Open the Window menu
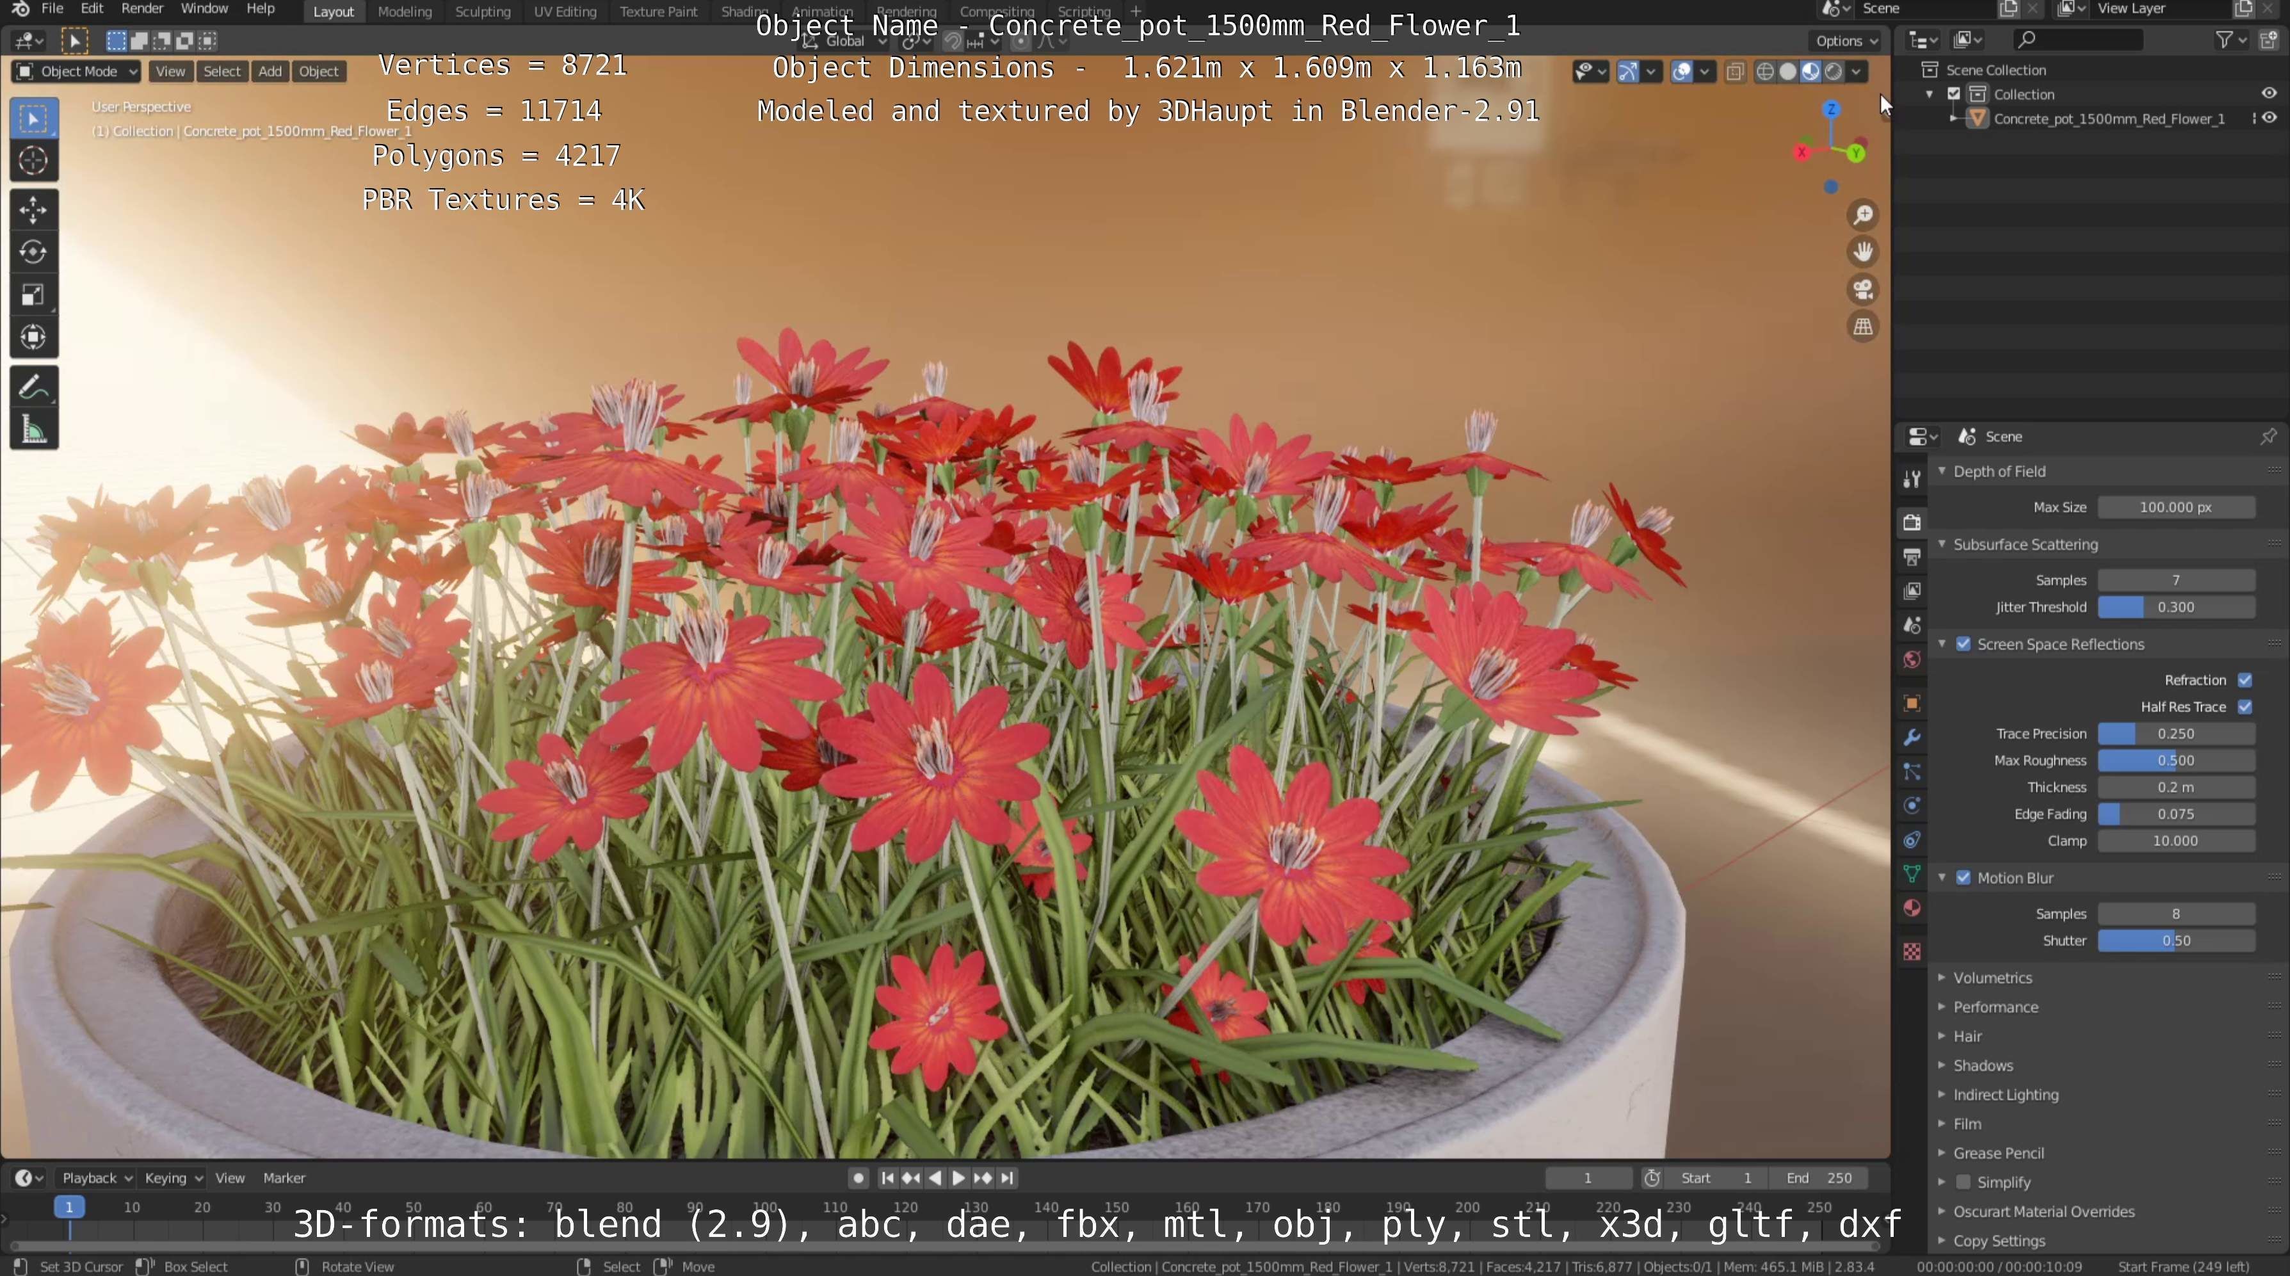Image resolution: width=2290 pixels, height=1276 pixels. click(x=204, y=9)
